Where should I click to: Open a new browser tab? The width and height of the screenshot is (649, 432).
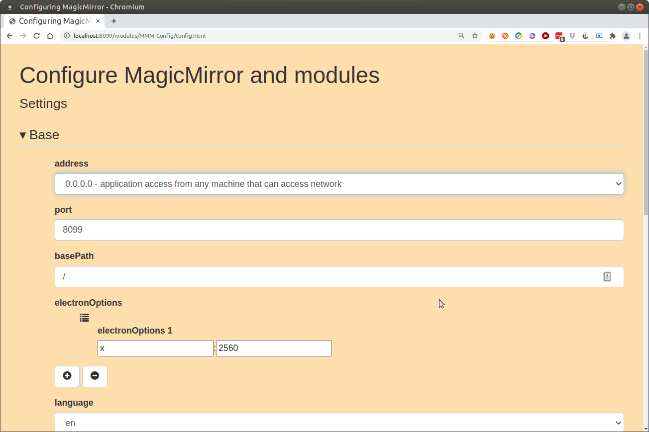[114, 21]
